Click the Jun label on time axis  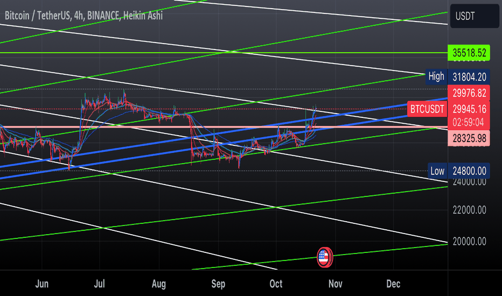tap(42, 284)
